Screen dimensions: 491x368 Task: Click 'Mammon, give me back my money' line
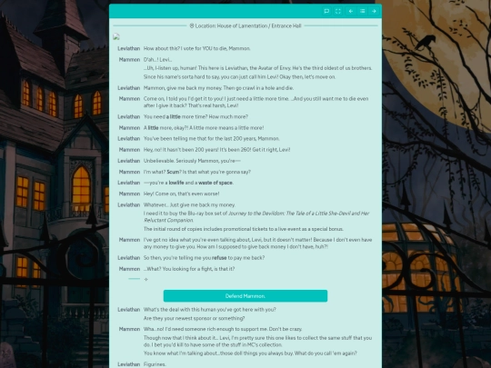pos(218,88)
